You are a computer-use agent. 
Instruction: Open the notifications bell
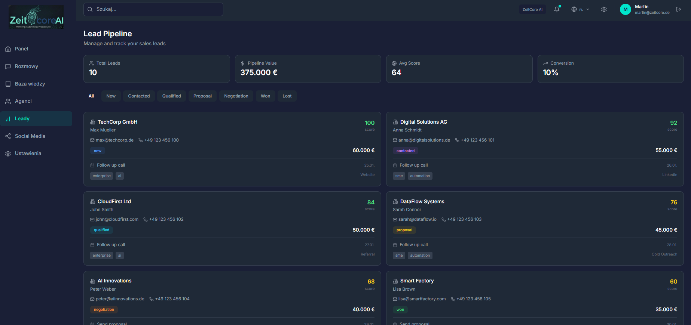pos(557,9)
